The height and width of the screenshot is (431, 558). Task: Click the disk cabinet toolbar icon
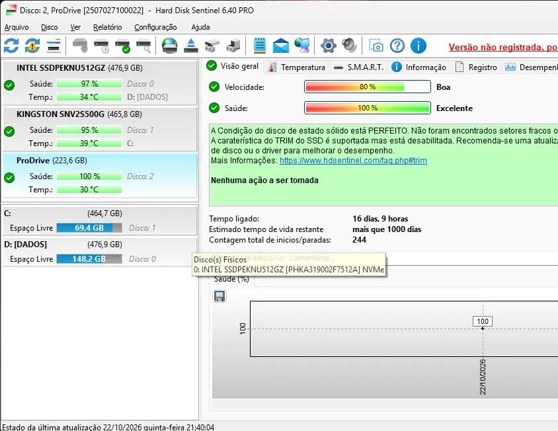coord(212,46)
